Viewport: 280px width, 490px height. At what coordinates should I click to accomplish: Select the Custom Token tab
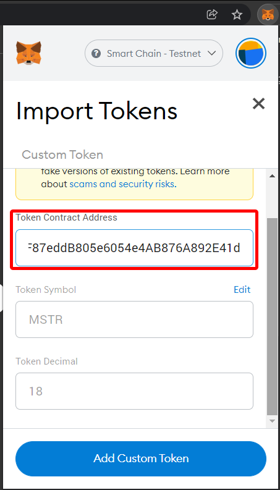[x=62, y=154]
